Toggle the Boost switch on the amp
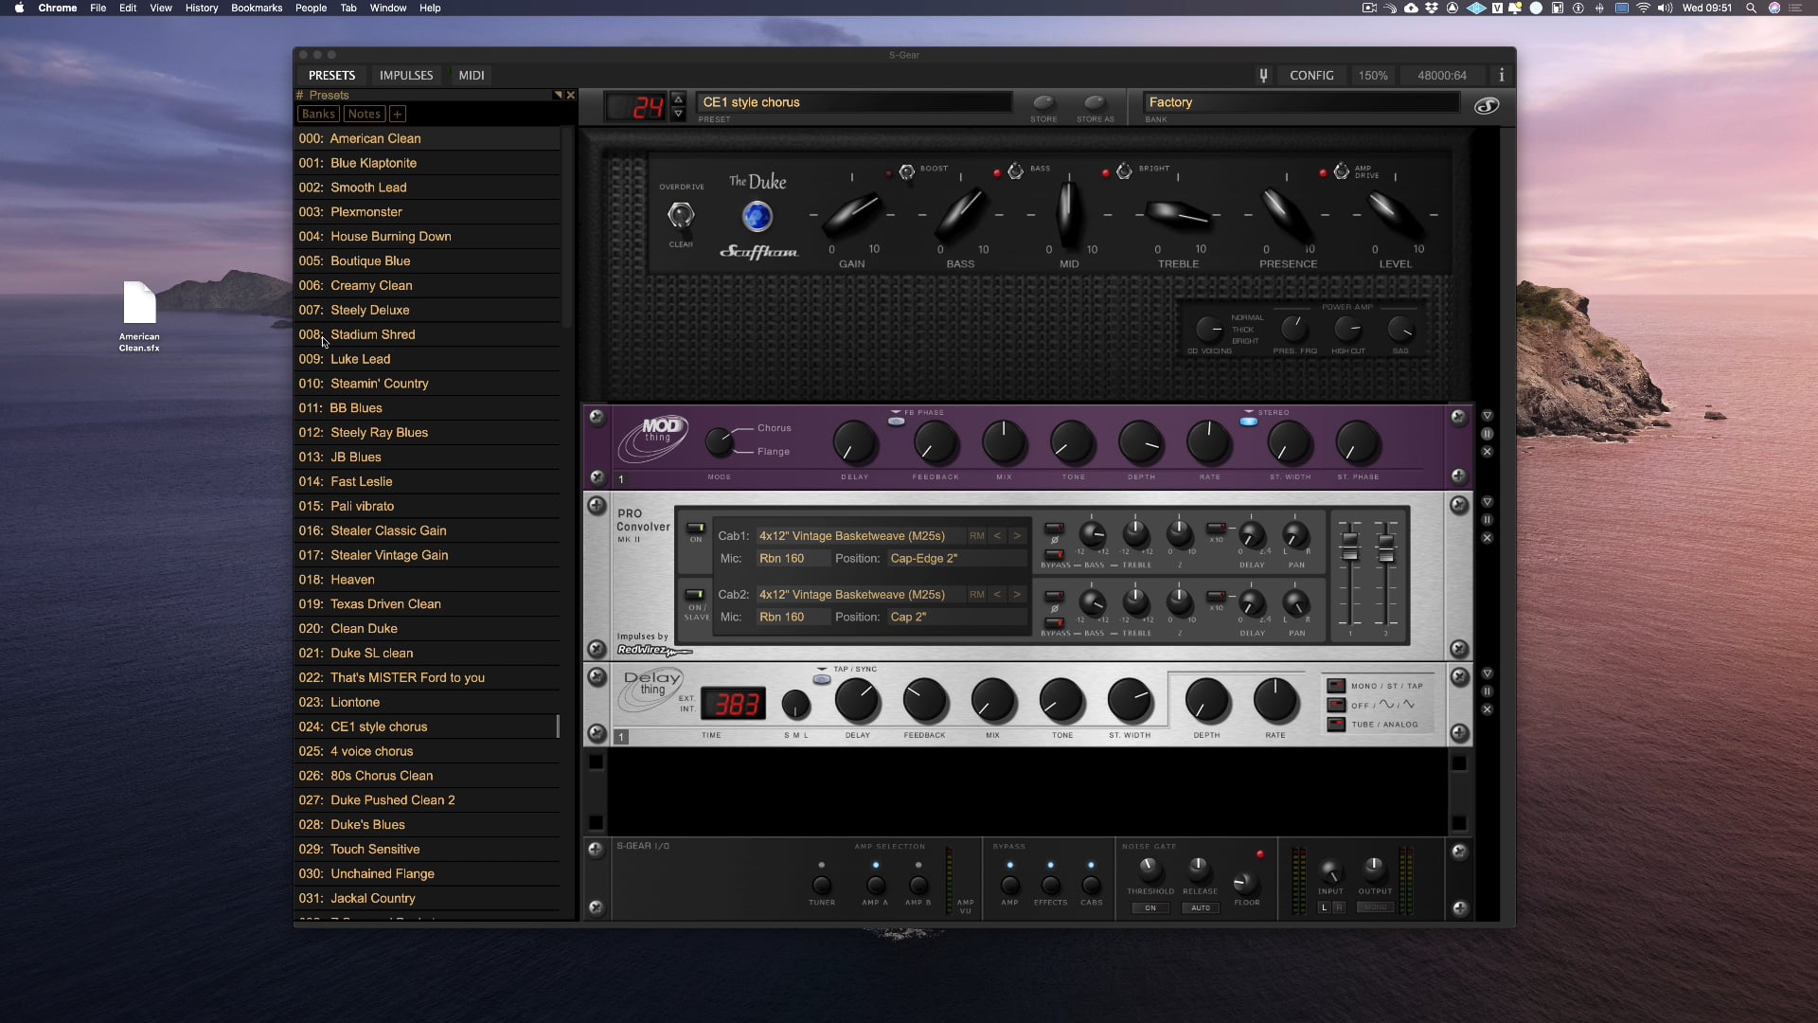The image size is (1818, 1023). (x=906, y=171)
